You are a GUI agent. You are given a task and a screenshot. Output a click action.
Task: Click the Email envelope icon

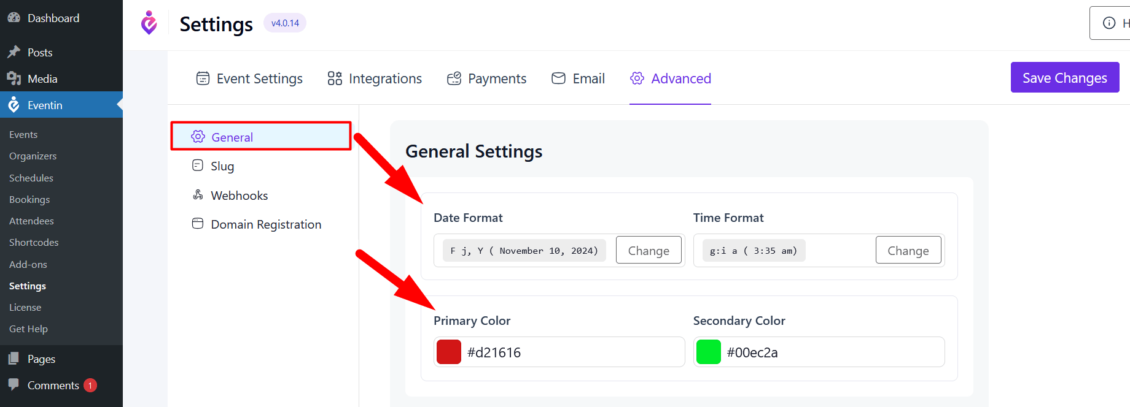pos(558,78)
